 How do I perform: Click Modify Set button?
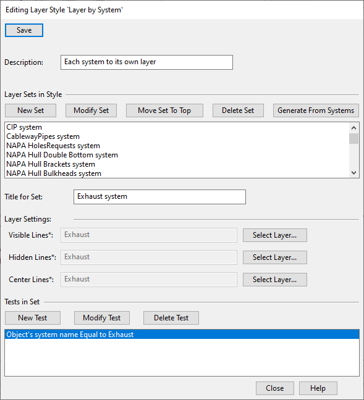coord(91,110)
